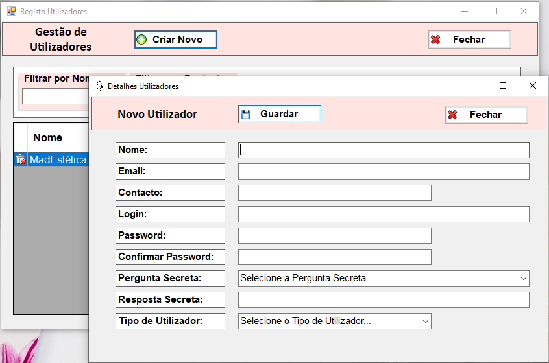Screen dimensions: 549x363
Task: Open the Pergunta Secreta dropdown
Action: click(x=523, y=278)
